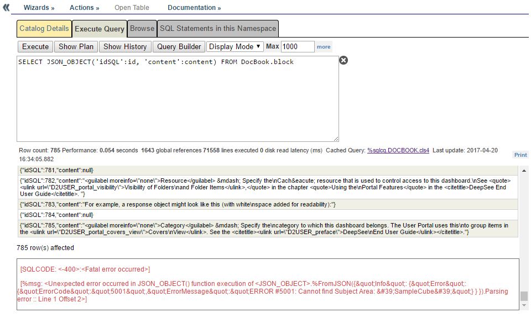Click the Open Table menu item

click(x=132, y=7)
